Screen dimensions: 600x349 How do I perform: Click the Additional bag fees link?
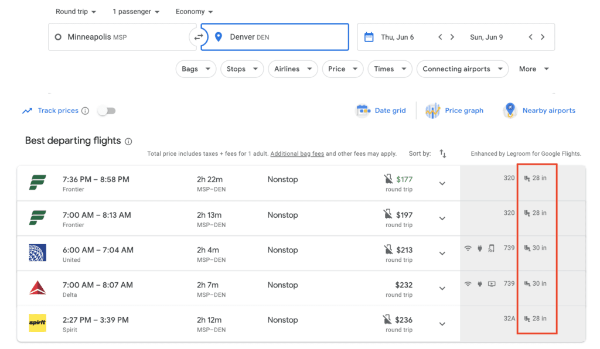(x=297, y=154)
